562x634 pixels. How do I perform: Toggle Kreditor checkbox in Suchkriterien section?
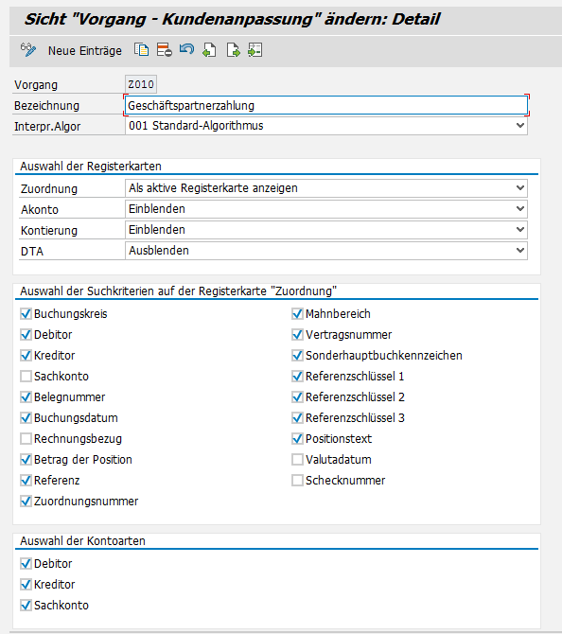(26, 356)
